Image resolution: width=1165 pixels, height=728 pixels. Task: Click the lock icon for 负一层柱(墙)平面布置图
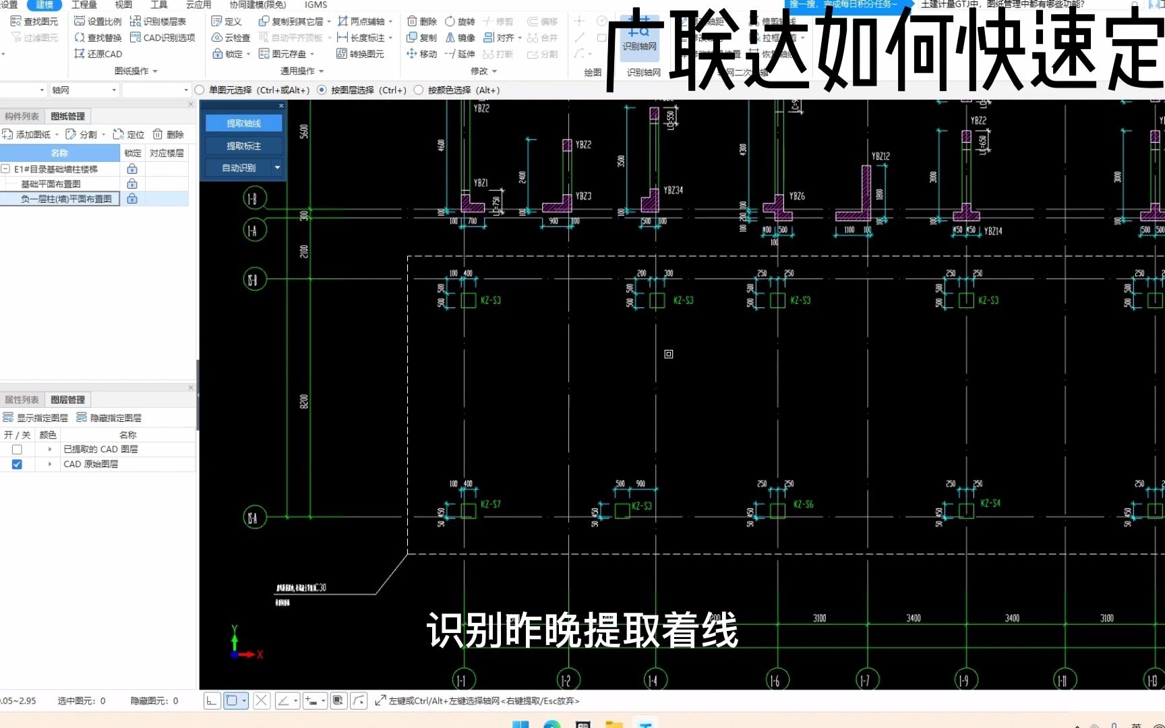click(132, 198)
